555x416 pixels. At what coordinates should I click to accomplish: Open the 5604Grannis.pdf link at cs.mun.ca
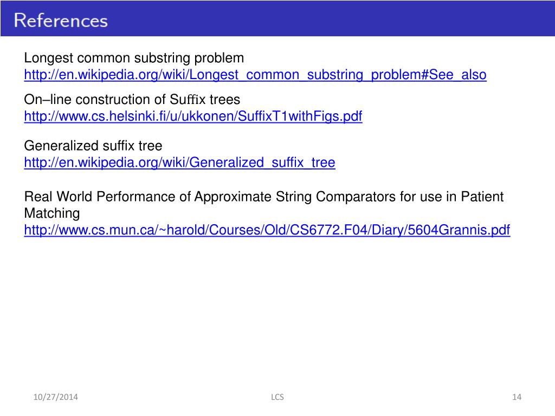(267, 230)
